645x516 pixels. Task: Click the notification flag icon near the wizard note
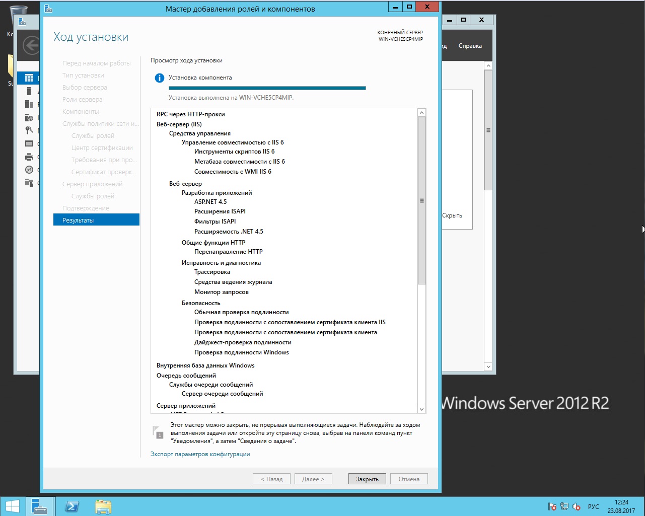pos(158,432)
